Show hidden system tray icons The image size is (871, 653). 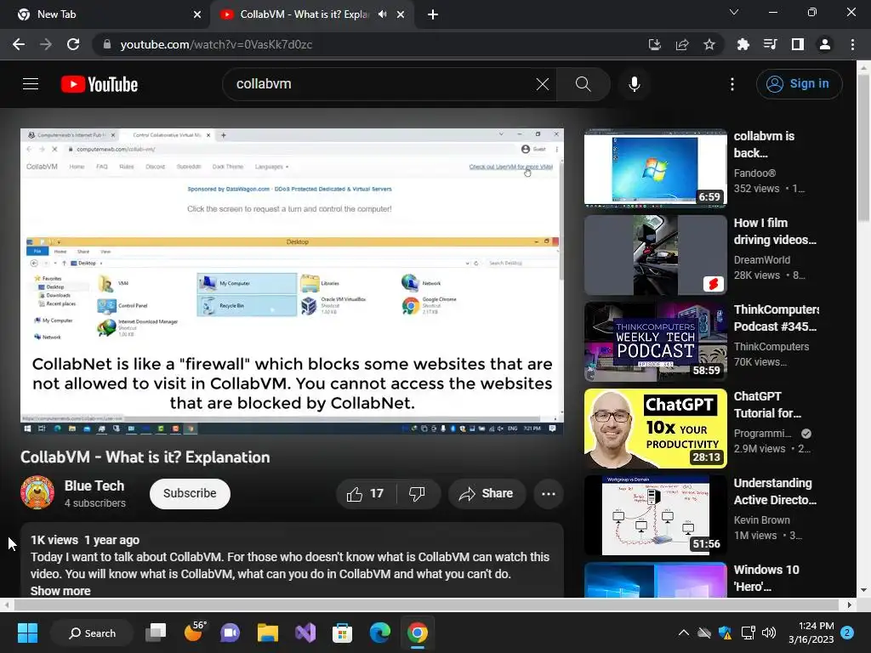[x=684, y=633]
